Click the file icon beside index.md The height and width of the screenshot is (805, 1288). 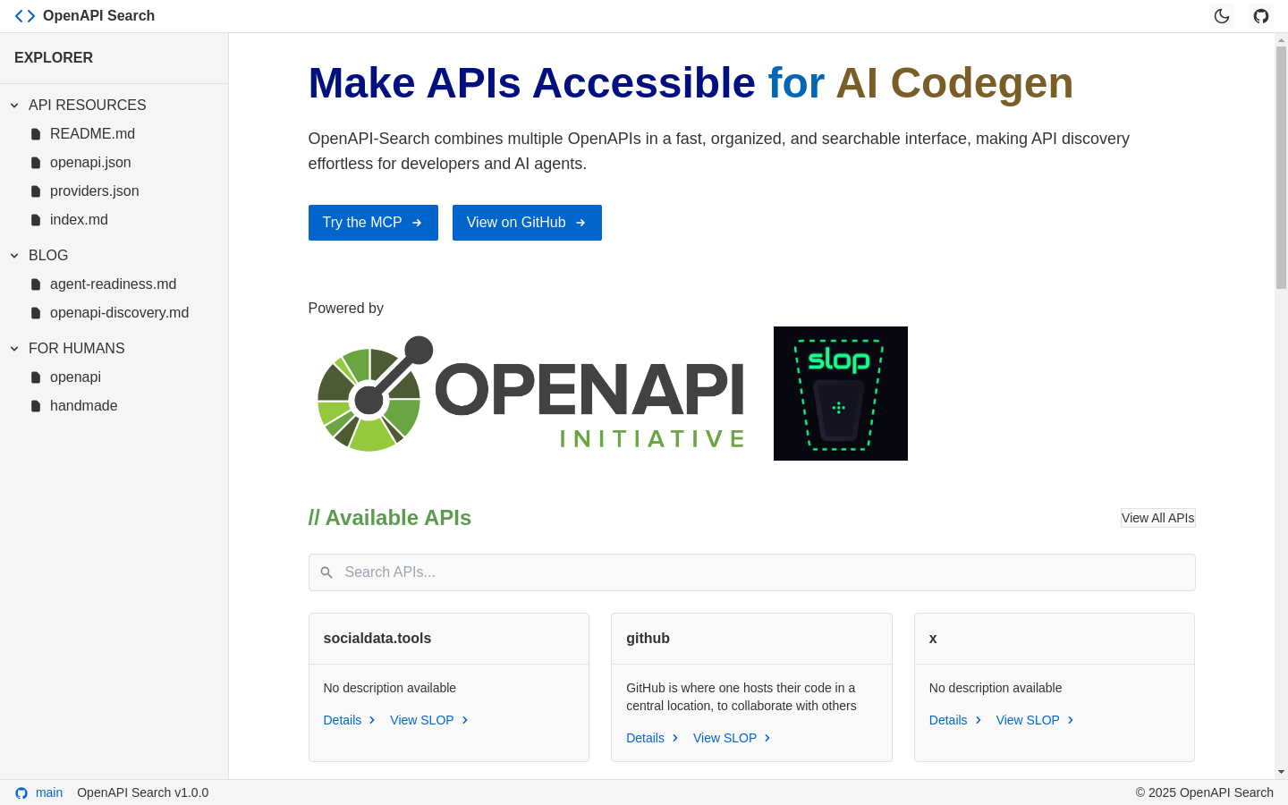click(x=36, y=220)
